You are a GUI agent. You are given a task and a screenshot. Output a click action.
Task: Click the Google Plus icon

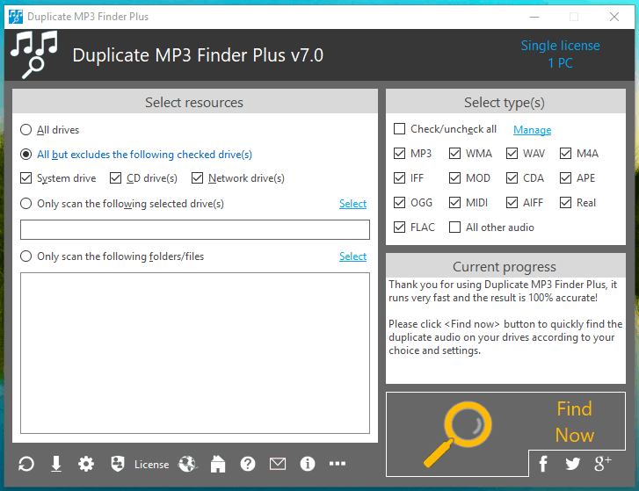[603, 463]
